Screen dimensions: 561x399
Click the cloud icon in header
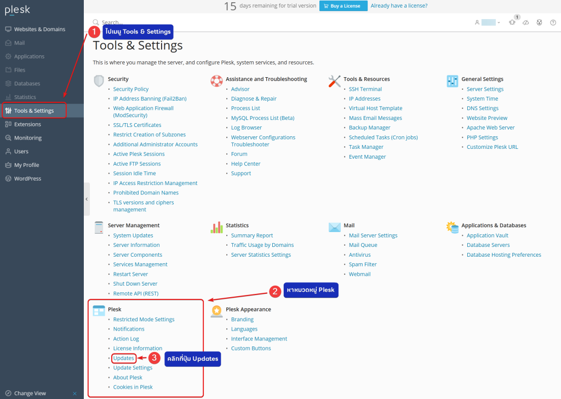point(526,22)
